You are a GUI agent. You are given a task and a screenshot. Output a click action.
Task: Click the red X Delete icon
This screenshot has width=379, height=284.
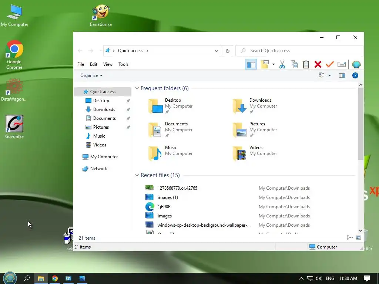click(318, 64)
